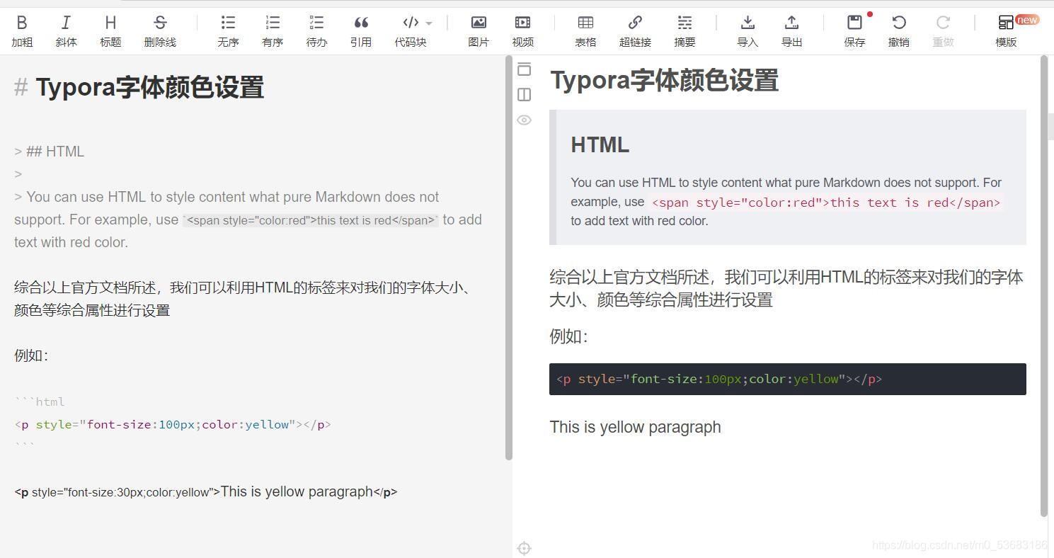Insert a heading with 标题
The height and width of the screenshot is (558, 1054).
[x=110, y=31]
